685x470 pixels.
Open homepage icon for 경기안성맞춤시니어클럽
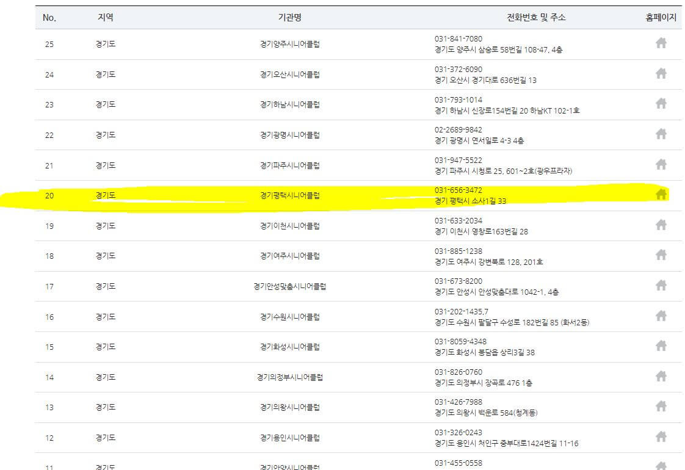[x=661, y=286]
